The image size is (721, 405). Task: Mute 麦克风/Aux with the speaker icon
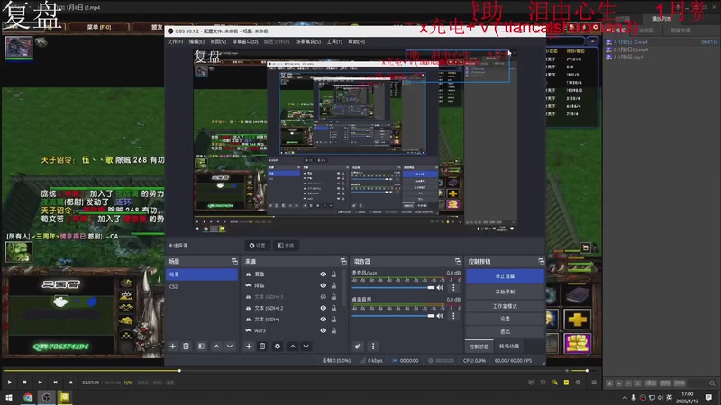[x=440, y=288]
